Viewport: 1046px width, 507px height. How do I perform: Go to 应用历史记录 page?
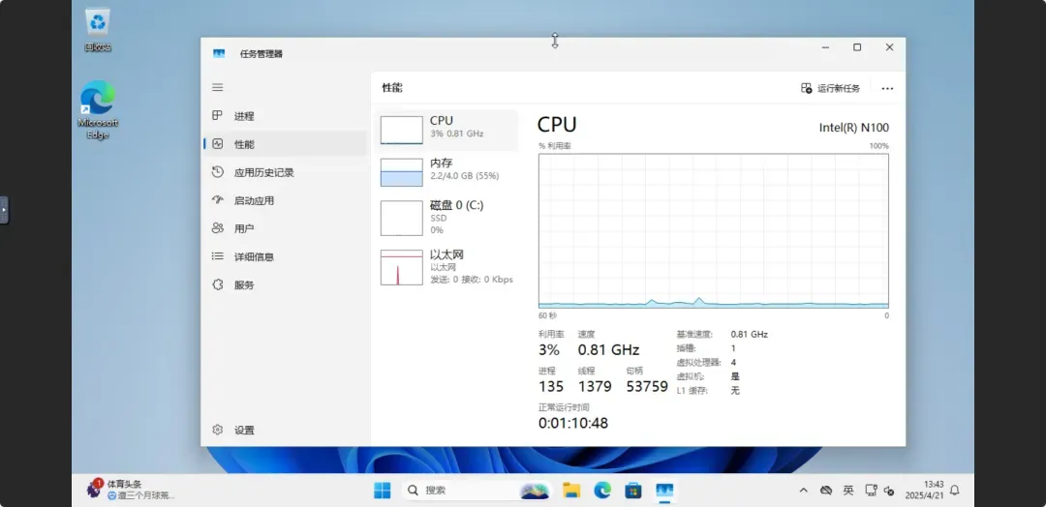(285, 172)
